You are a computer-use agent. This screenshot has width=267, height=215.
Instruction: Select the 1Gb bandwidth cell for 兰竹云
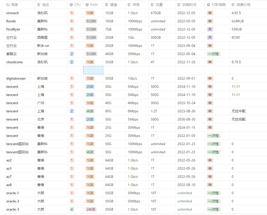coord(137,37)
